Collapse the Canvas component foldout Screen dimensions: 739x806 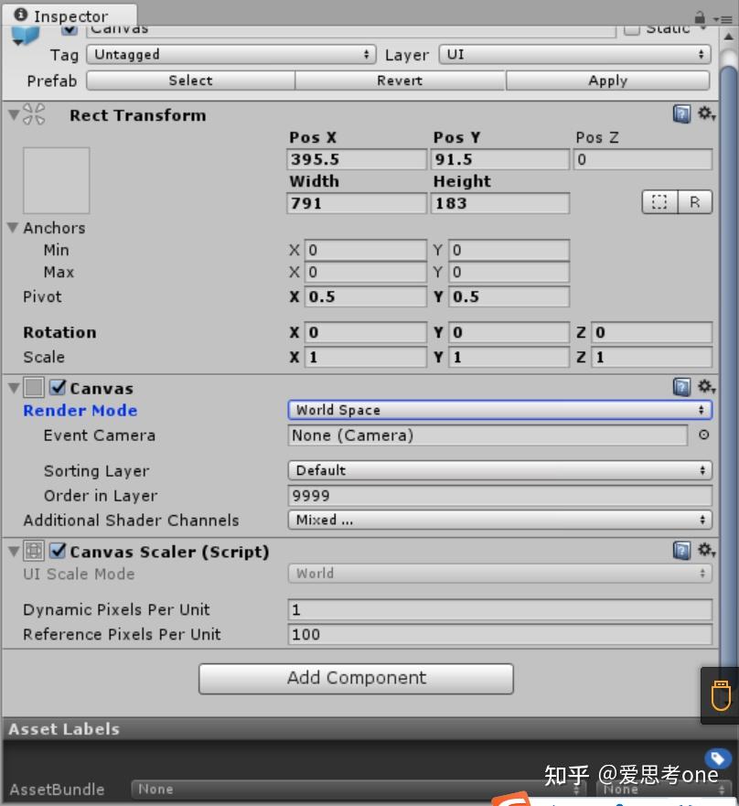coord(14,388)
